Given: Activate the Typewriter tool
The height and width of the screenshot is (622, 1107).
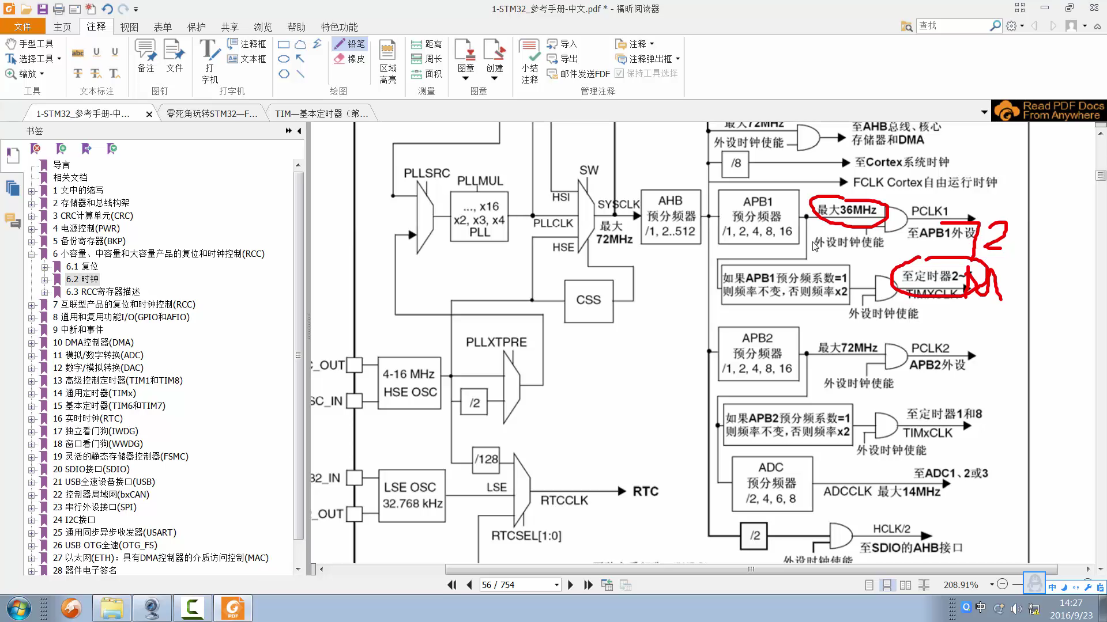Looking at the screenshot, I should 209,62.
